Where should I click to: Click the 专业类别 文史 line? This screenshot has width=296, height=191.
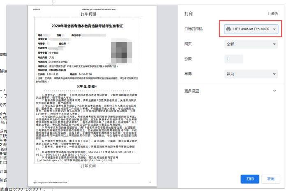tap(46, 57)
